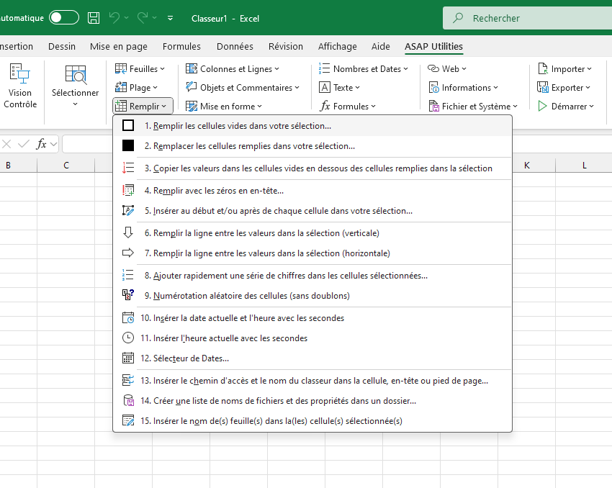Choose Ajouter rapidement une série de chiffres
This screenshot has width=612, height=488.
tap(312, 276)
